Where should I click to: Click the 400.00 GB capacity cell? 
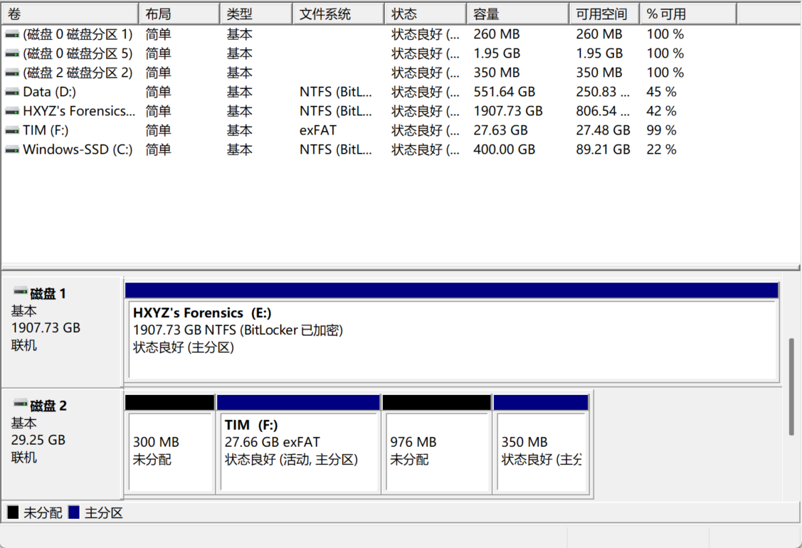505,150
